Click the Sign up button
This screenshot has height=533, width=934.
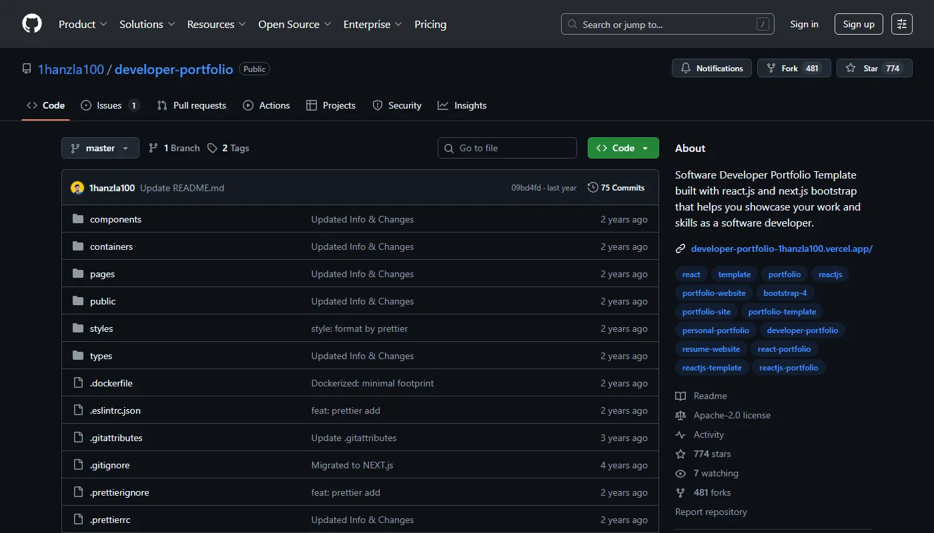click(x=859, y=24)
